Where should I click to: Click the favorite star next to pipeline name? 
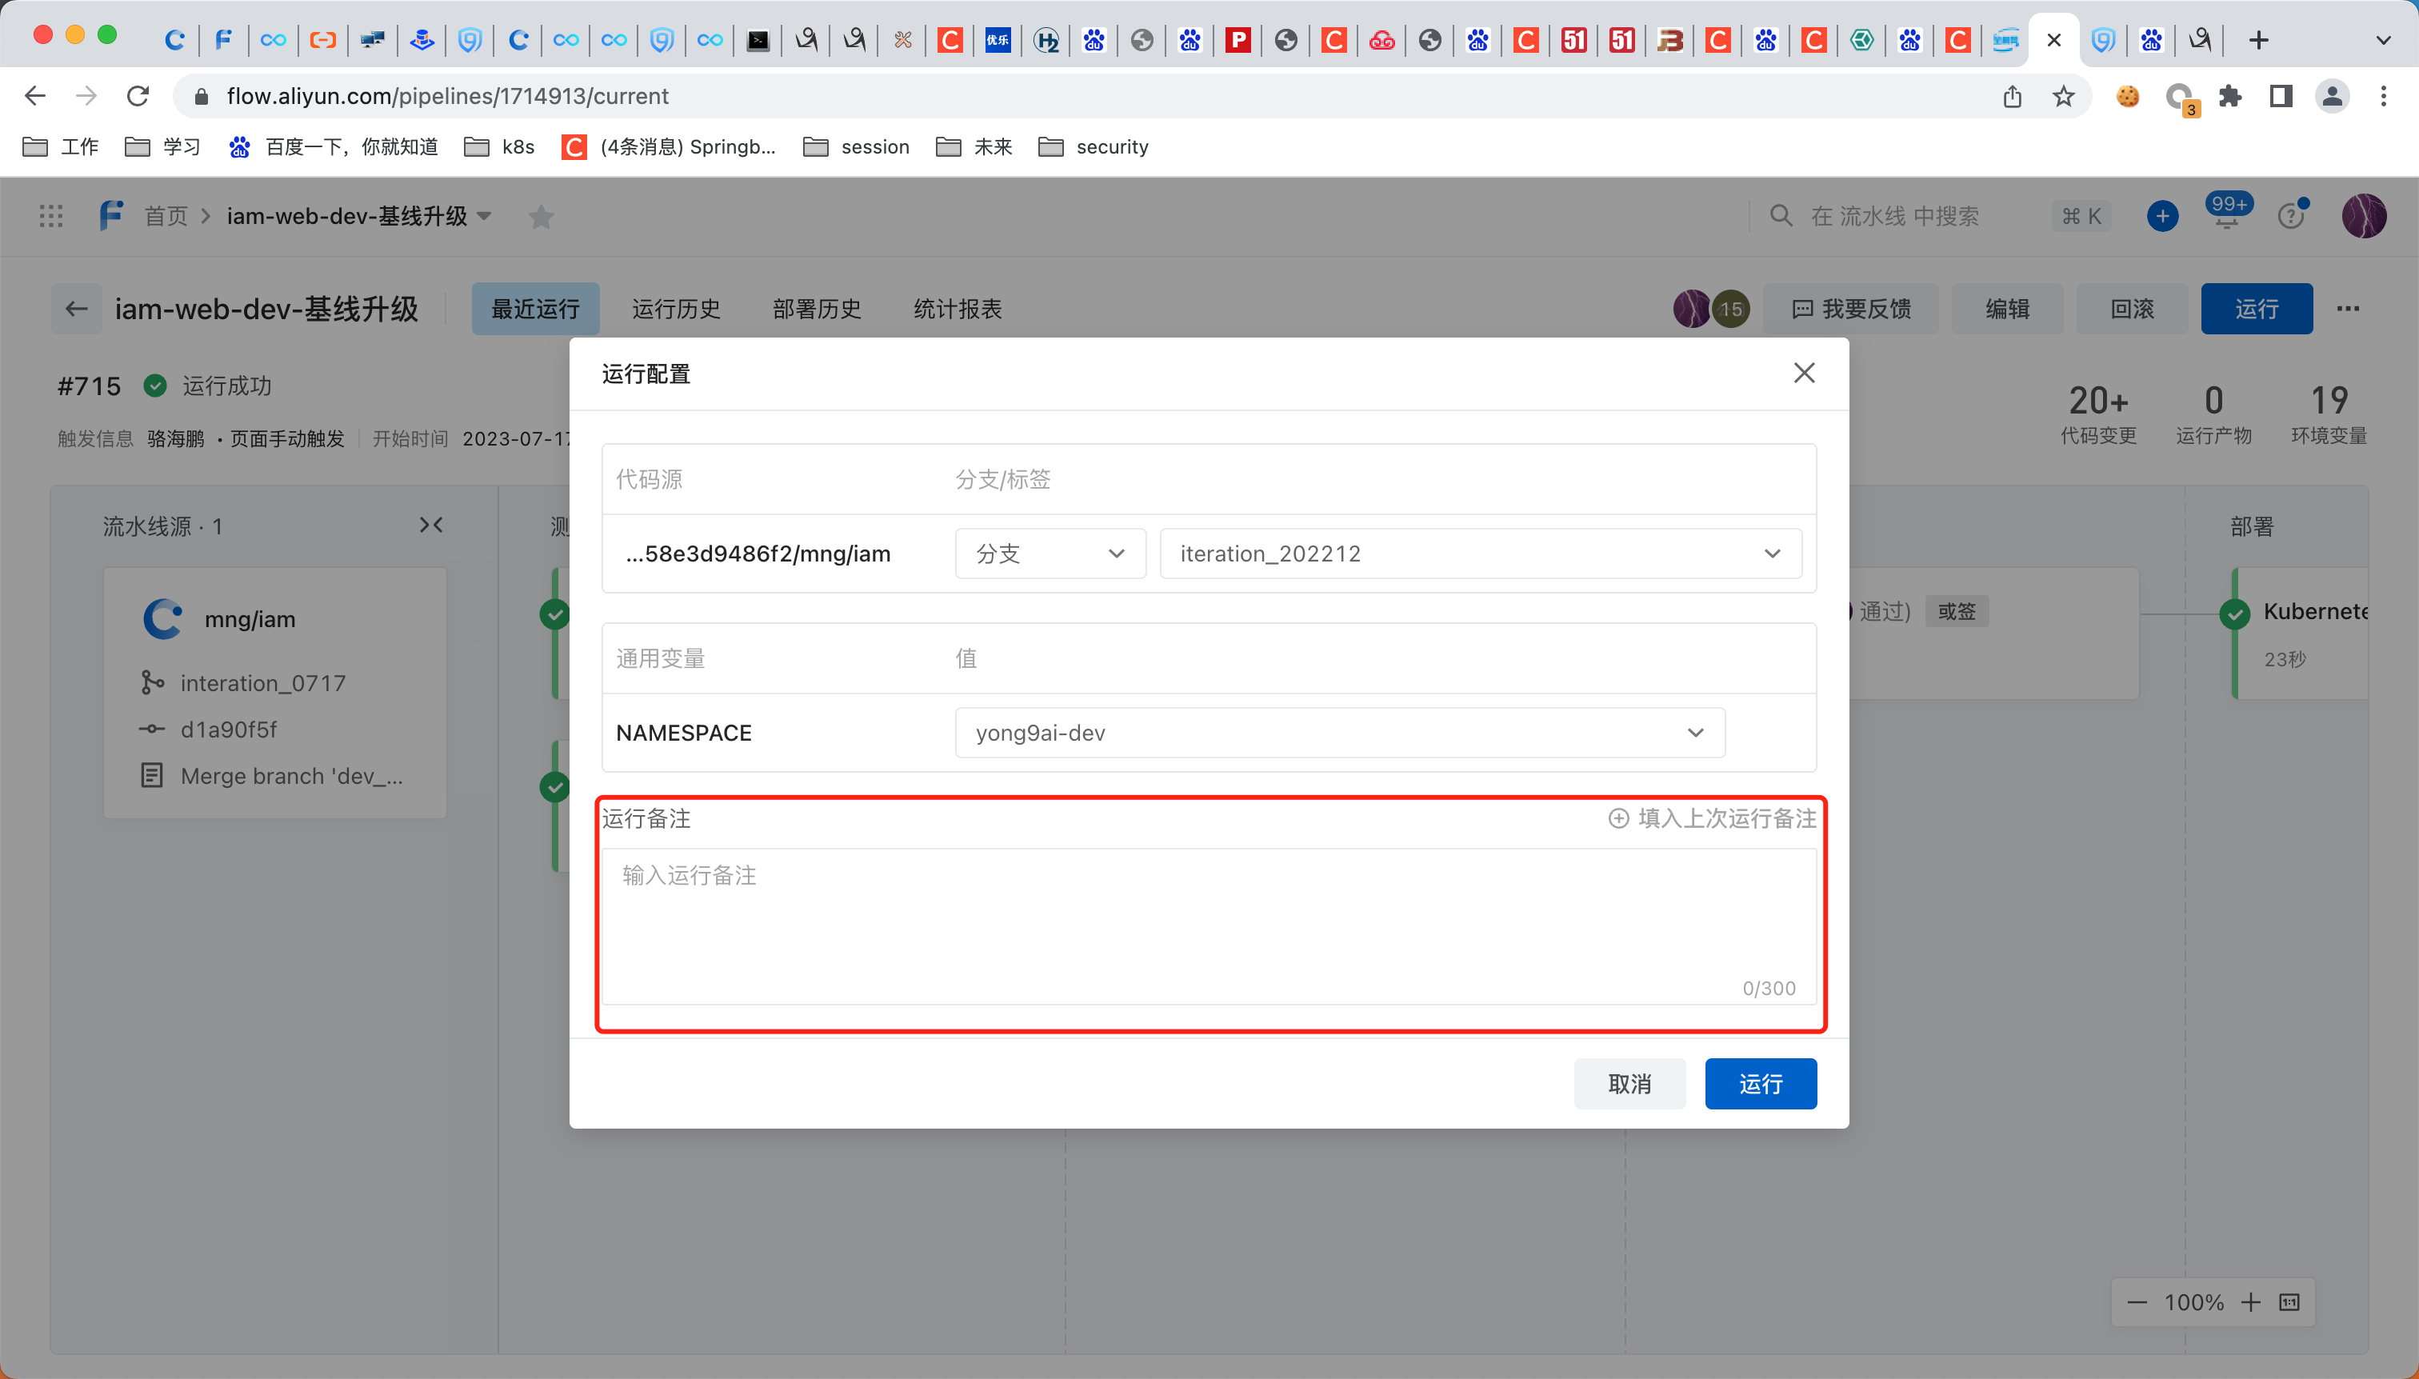tap(541, 217)
